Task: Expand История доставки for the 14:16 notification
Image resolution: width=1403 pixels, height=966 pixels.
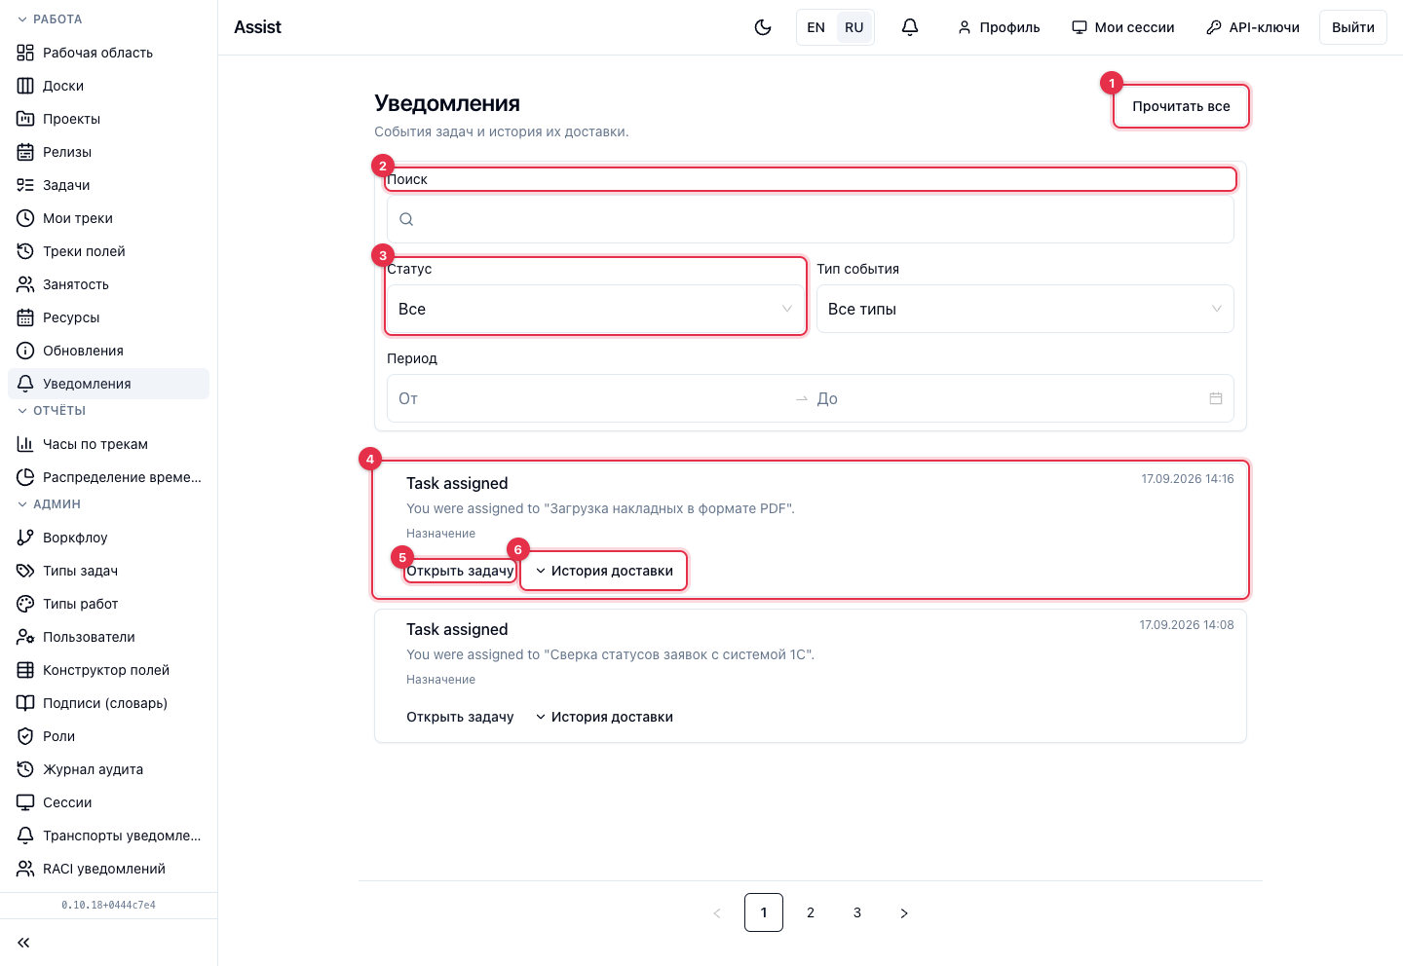Action: (x=604, y=571)
